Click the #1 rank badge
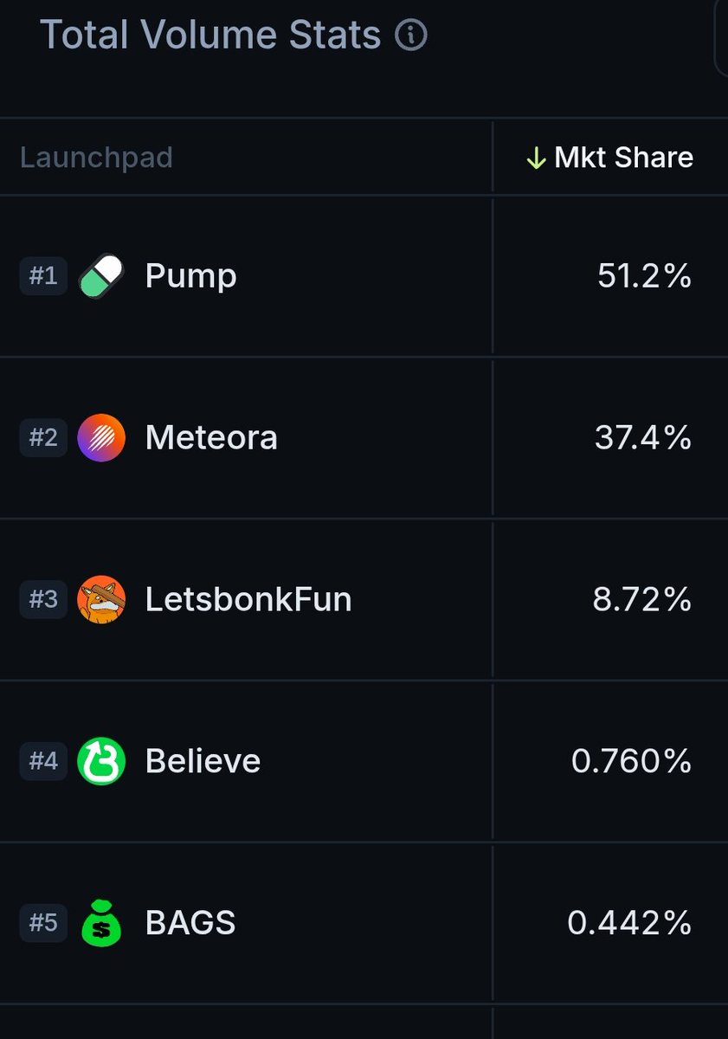 click(x=43, y=276)
